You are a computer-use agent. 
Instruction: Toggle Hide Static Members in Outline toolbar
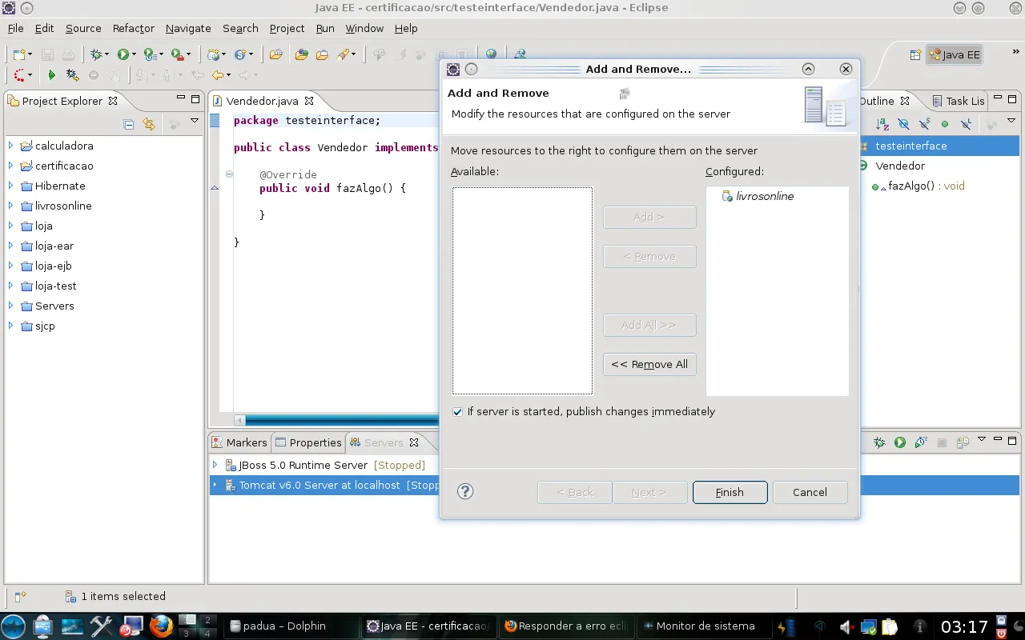[924, 124]
